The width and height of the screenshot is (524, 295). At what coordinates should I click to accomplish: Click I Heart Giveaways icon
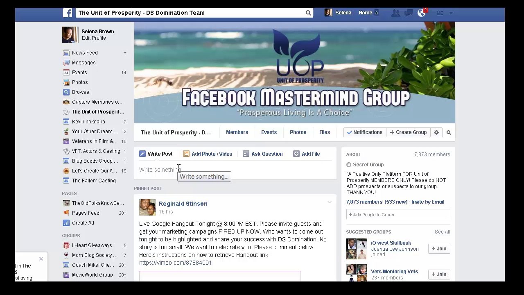(x=66, y=245)
